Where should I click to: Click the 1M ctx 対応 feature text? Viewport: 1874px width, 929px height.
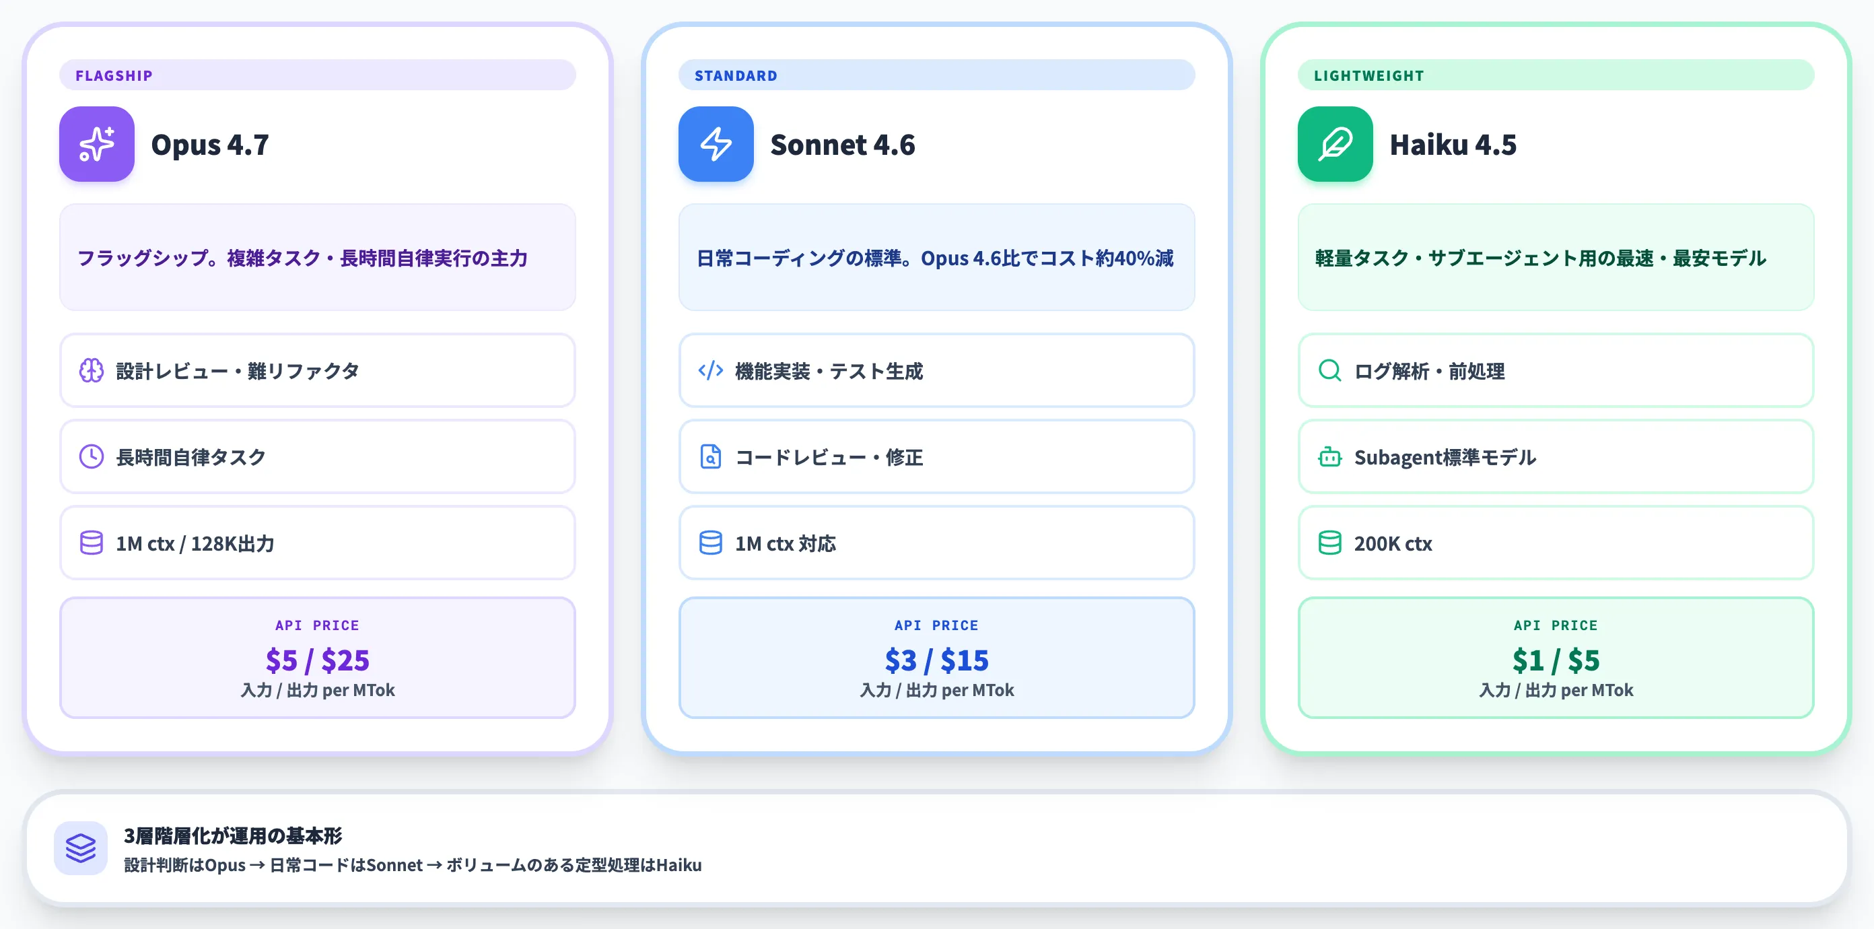pyautogui.click(x=786, y=543)
